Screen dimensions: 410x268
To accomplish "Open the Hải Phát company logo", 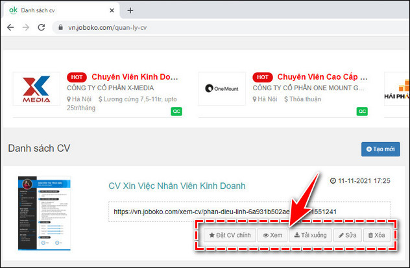I will pos(397,89).
